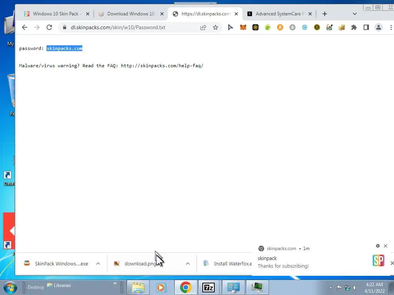The image size is (394, 295).
Task: Close the Windows 10 Skin Pack tab
Action: pyautogui.click(x=87, y=14)
